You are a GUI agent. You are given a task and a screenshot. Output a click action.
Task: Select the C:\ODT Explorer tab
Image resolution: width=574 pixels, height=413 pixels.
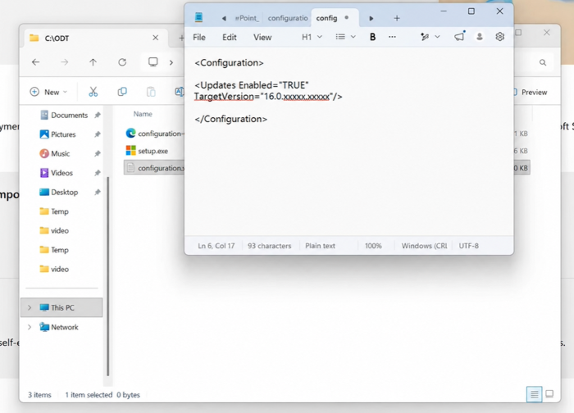[x=95, y=38]
